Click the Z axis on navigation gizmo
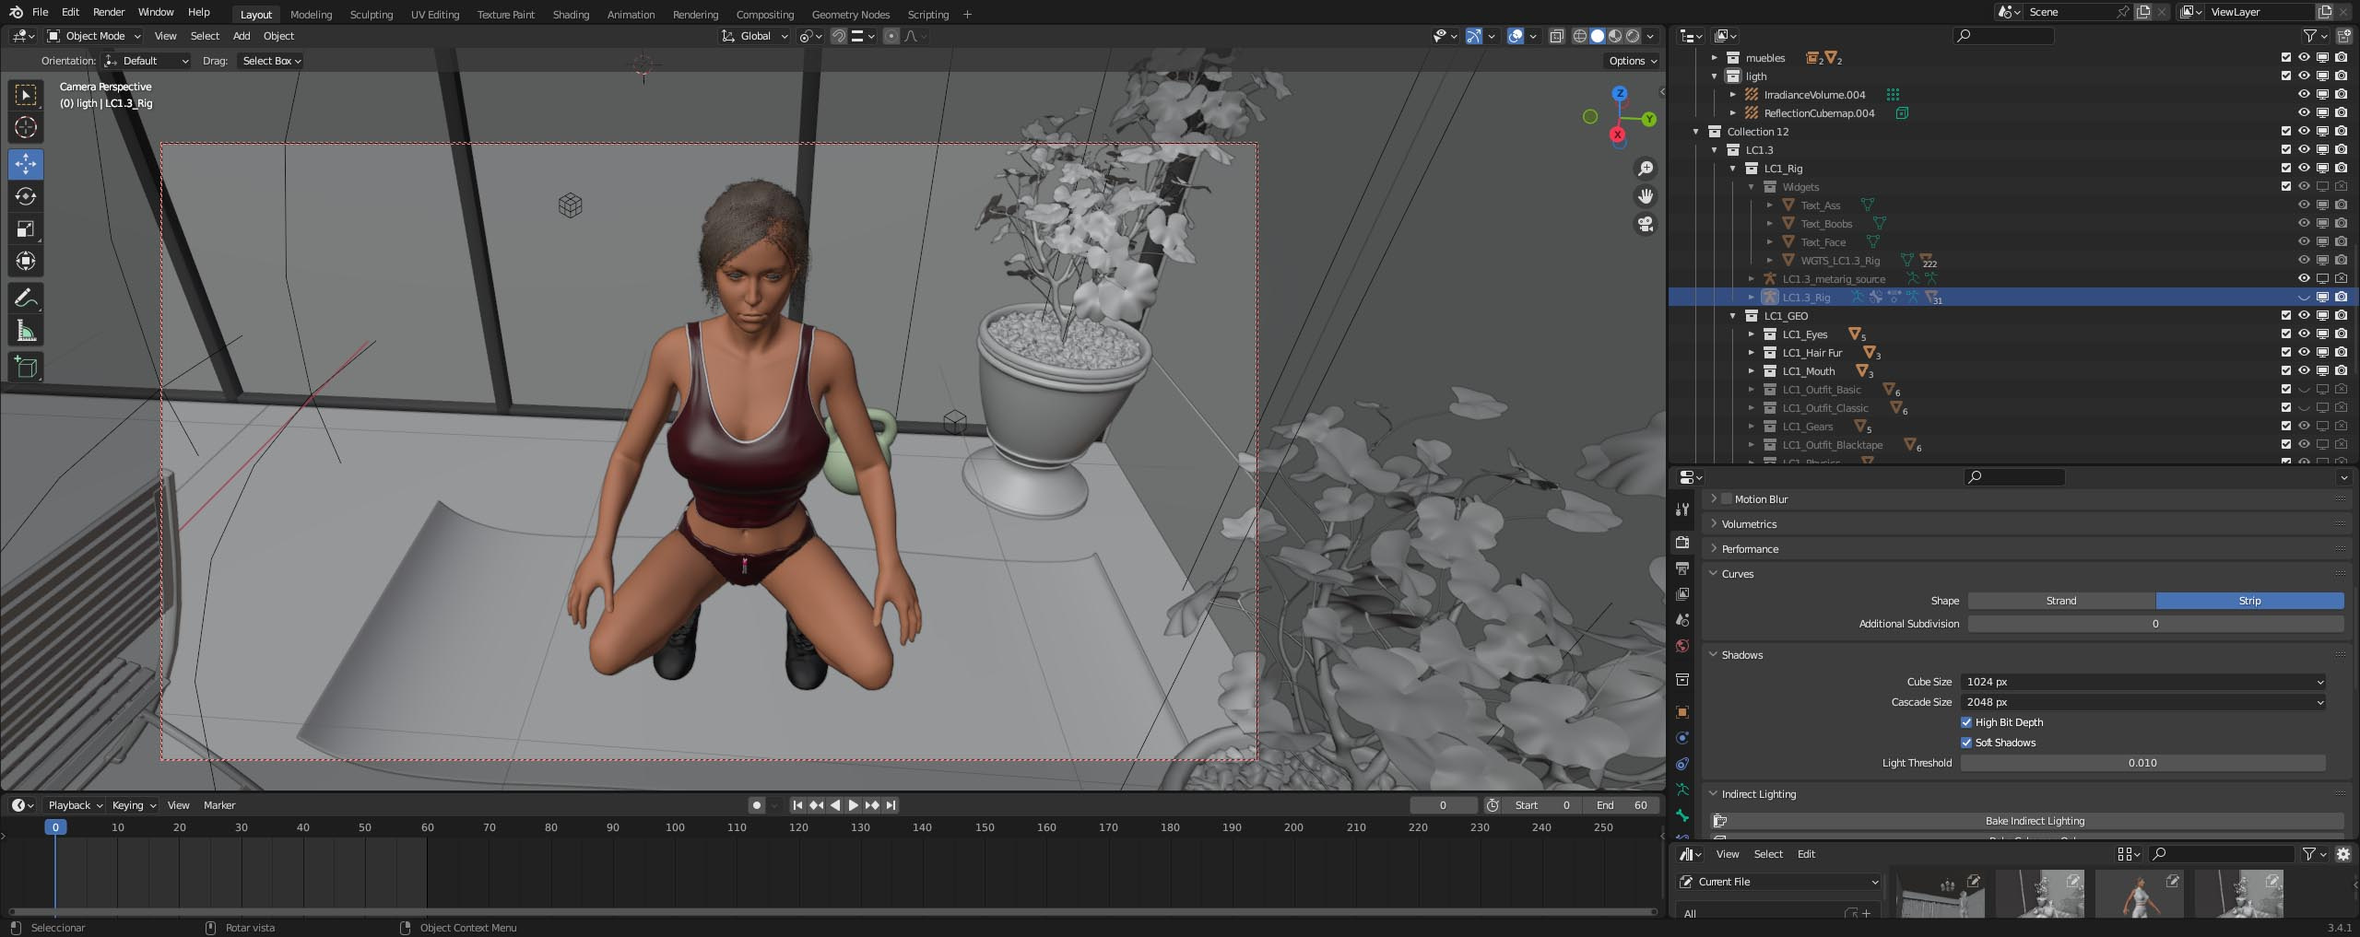Screen dimensions: 2360x937 (x=1620, y=94)
